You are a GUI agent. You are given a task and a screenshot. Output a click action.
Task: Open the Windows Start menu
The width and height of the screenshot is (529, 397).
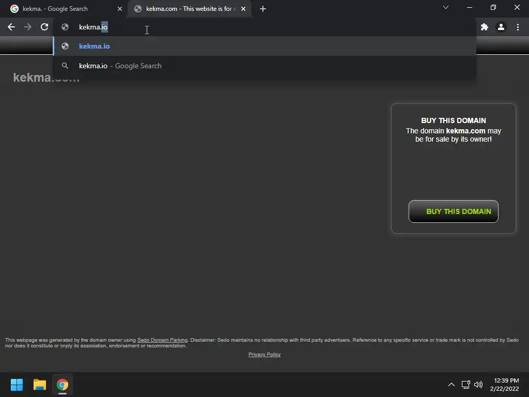point(17,385)
